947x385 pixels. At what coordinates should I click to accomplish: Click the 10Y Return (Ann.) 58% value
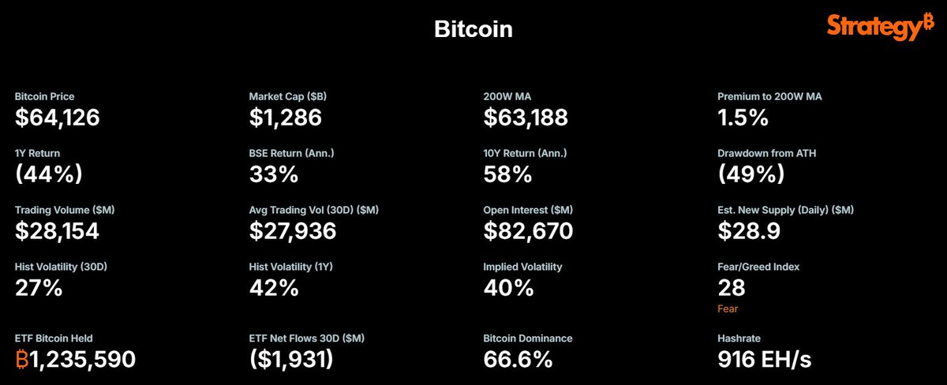507,175
